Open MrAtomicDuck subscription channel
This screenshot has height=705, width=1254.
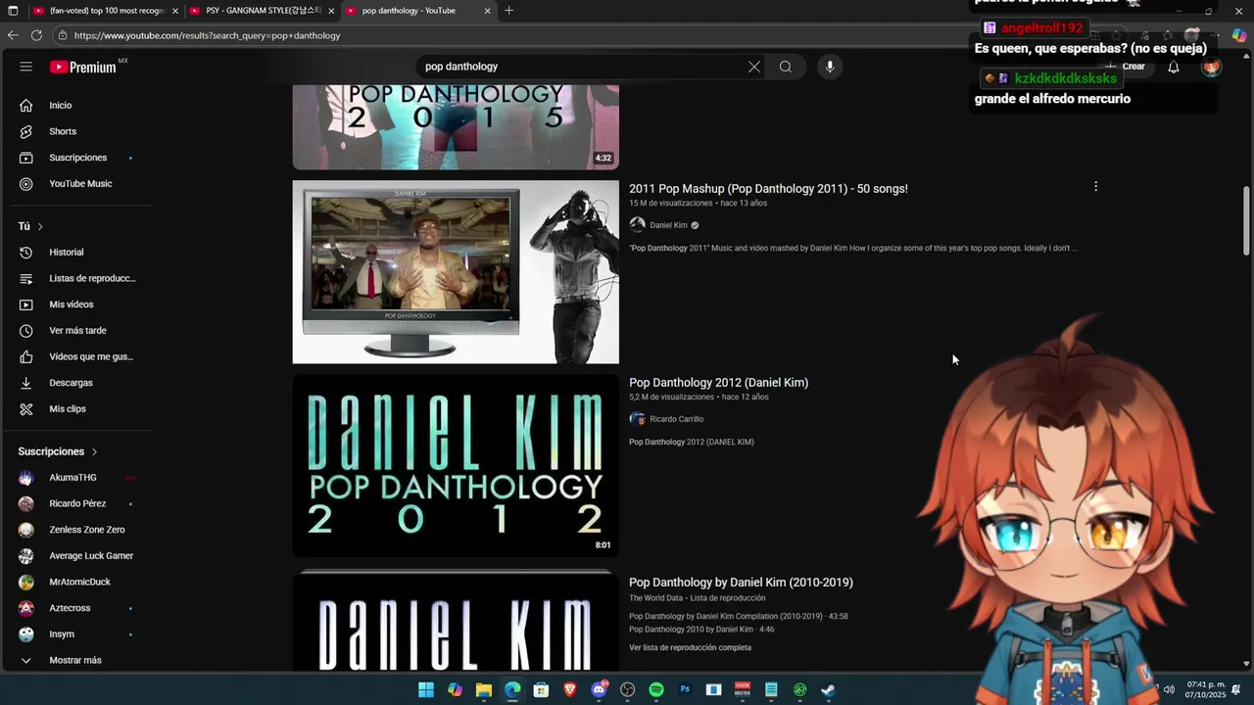pyautogui.click(x=79, y=582)
